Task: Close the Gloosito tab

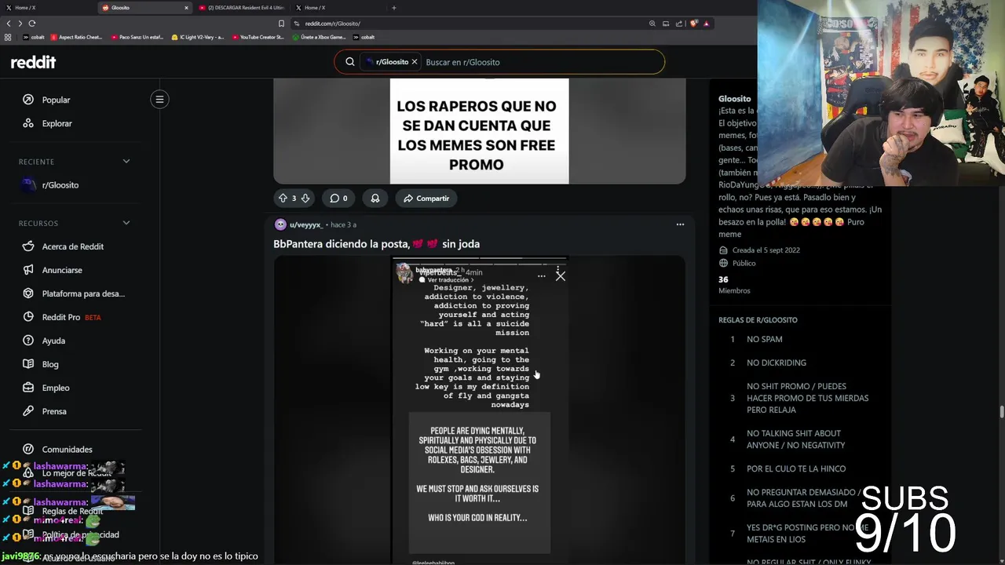Action: coord(186,8)
